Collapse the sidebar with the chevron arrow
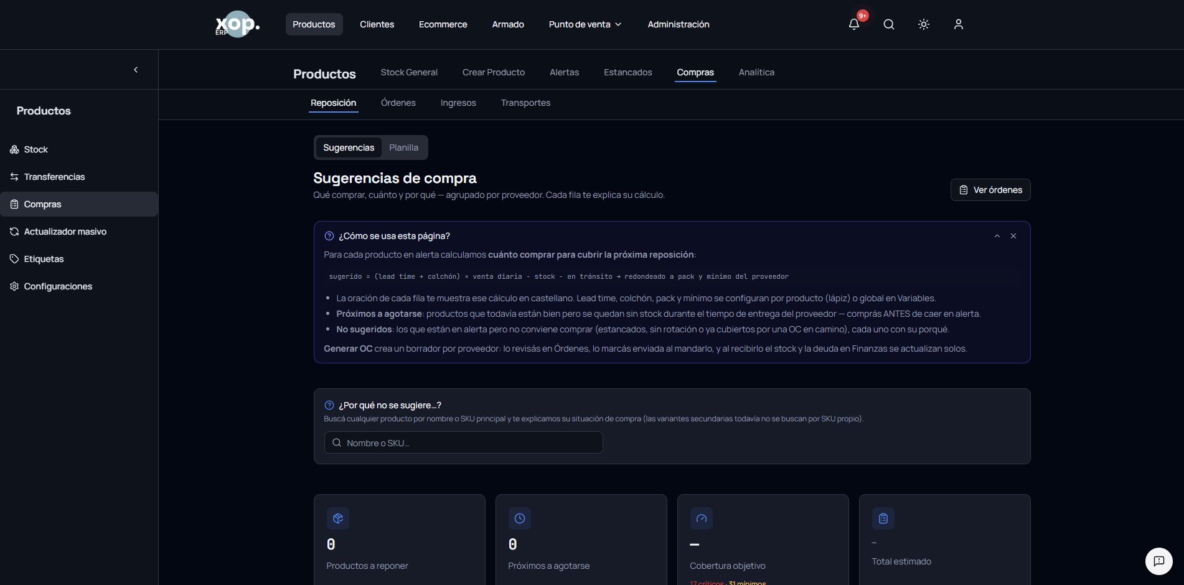1184x585 pixels. pyautogui.click(x=136, y=70)
